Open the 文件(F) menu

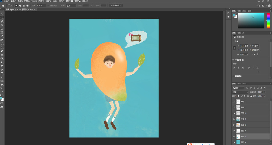point(6,1)
